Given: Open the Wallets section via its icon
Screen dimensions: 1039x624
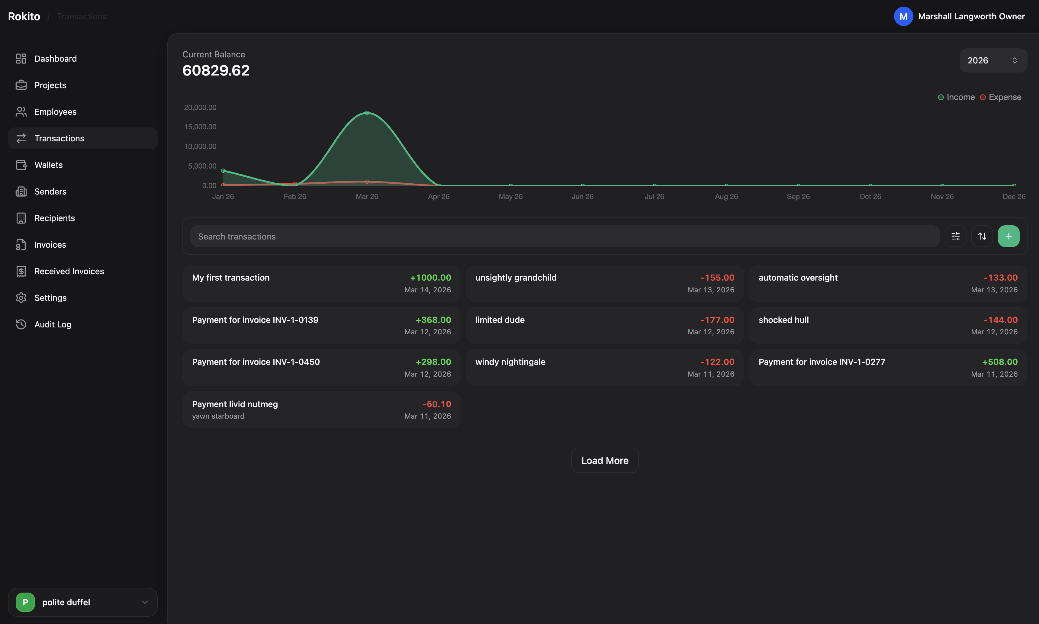Looking at the screenshot, I should [21, 164].
